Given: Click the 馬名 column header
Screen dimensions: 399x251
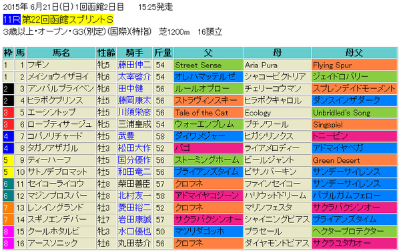Looking at the screenshot, I should pos(61,53).
